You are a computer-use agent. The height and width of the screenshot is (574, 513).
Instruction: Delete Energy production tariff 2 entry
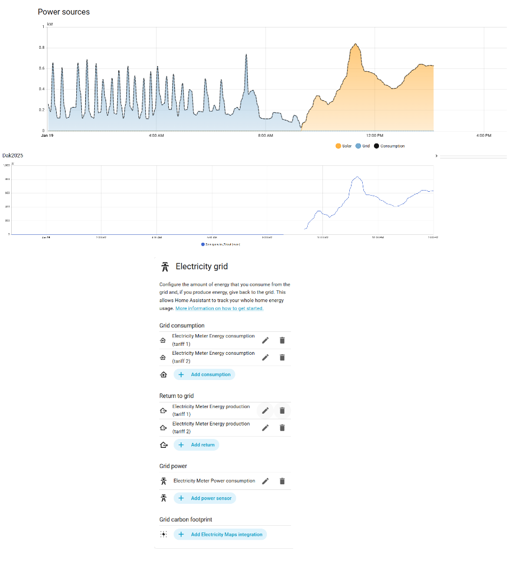click(282, 428)
